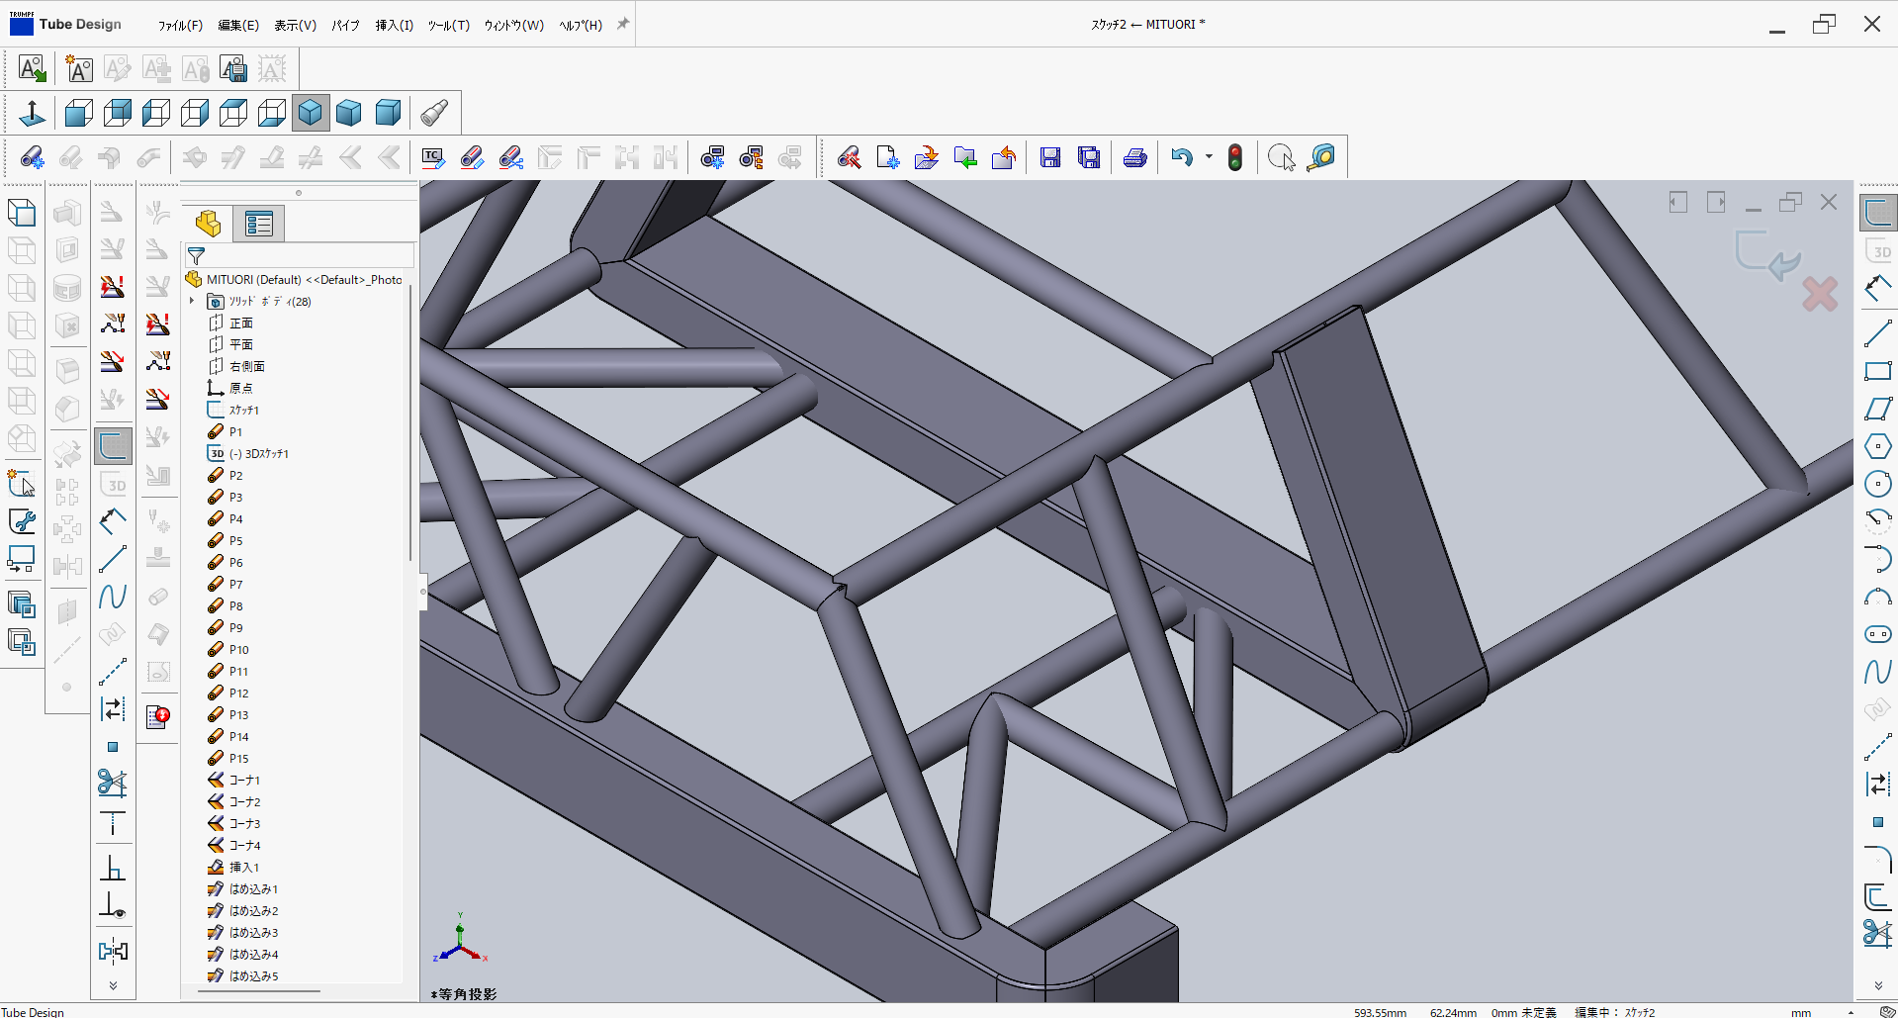Click the undo arrow icon
This screenshot has height=1018, width=1898.
coord(1181,157)
